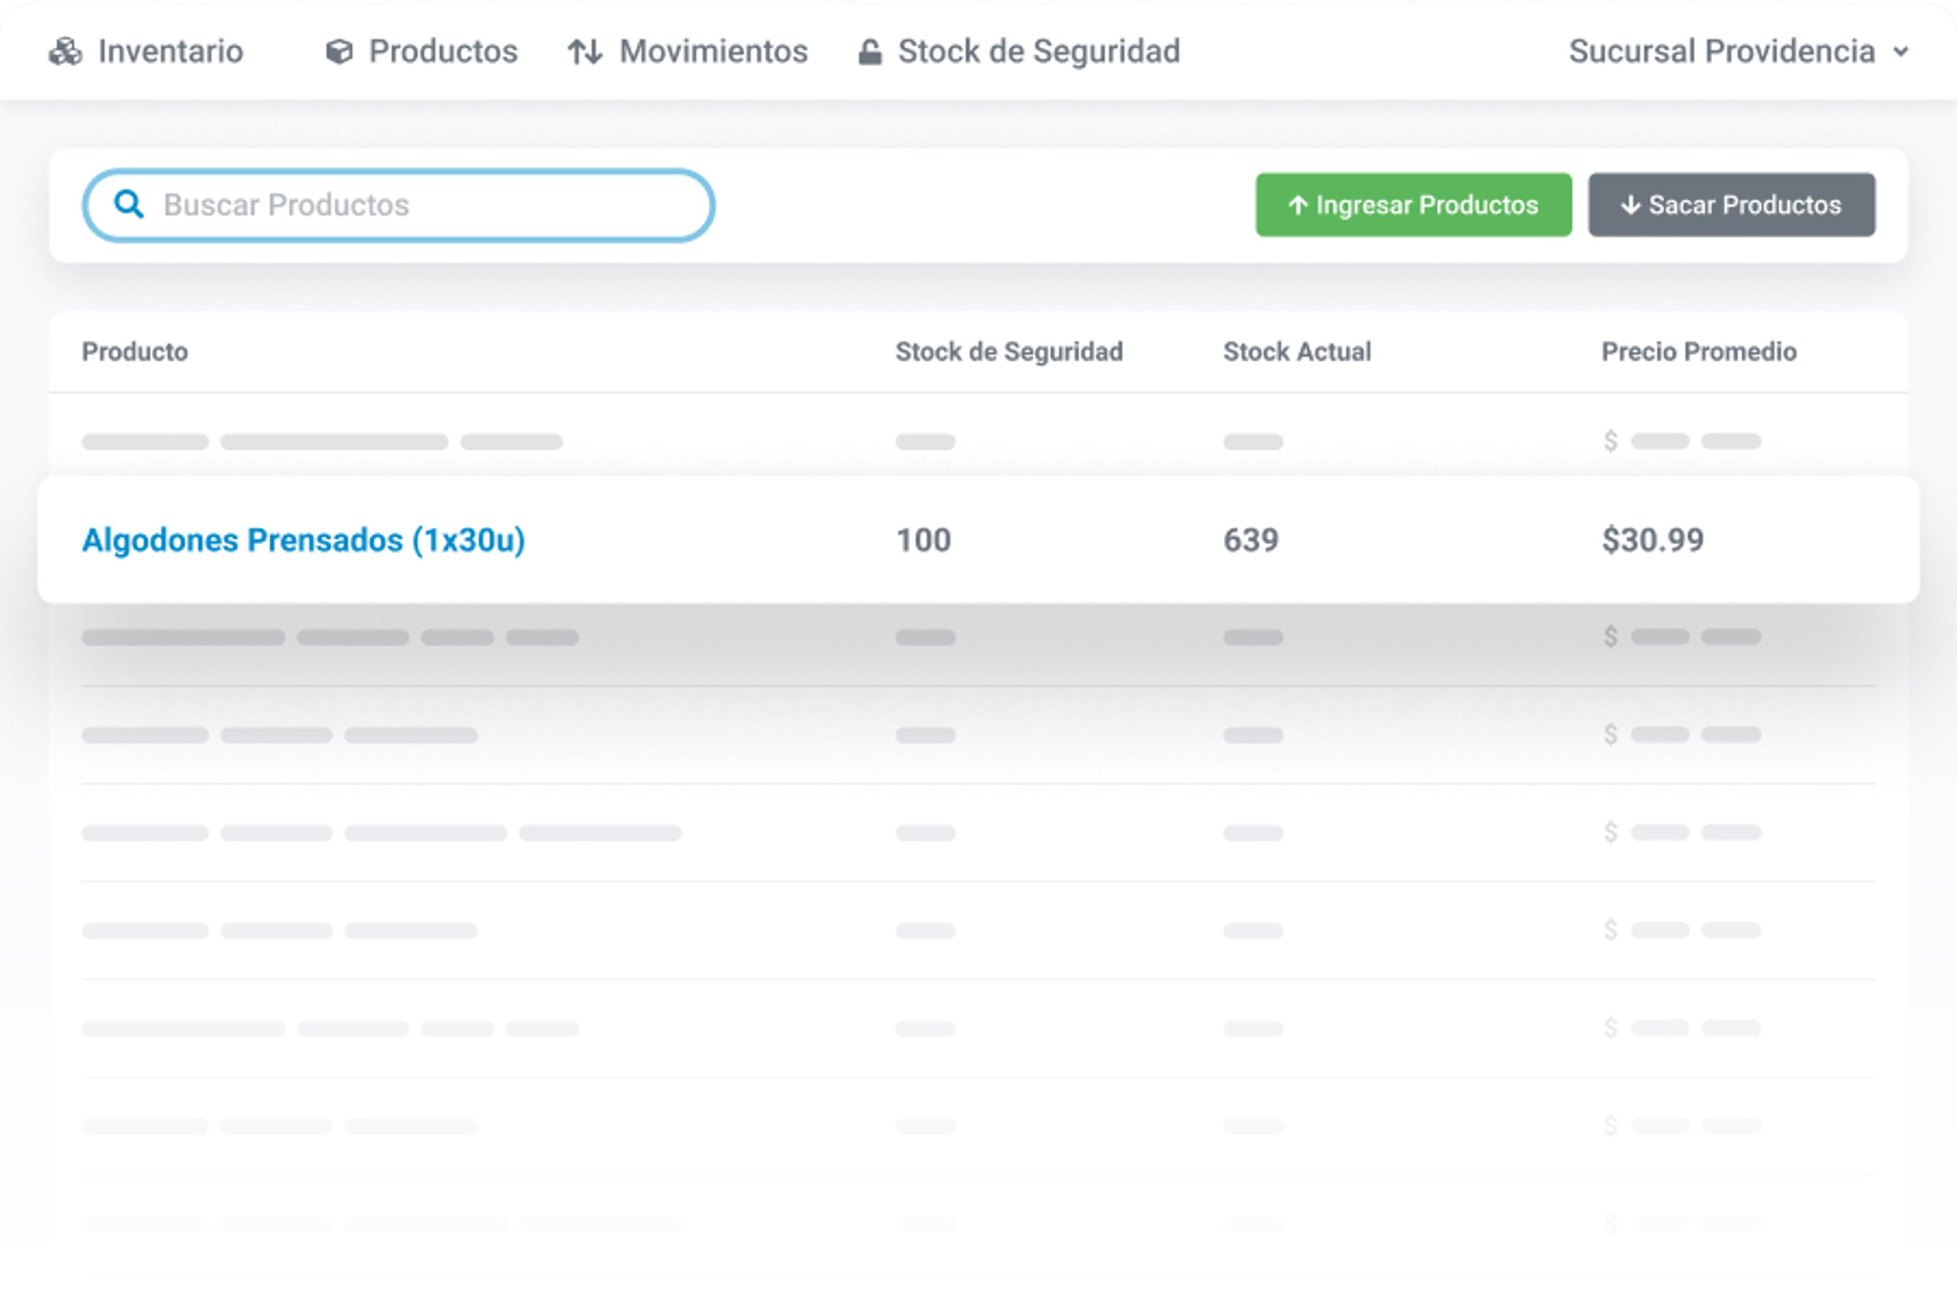Click the Stock de Seguridad padlock icon
This screenshot has width=1957, height=1304.
coord(869,51)
